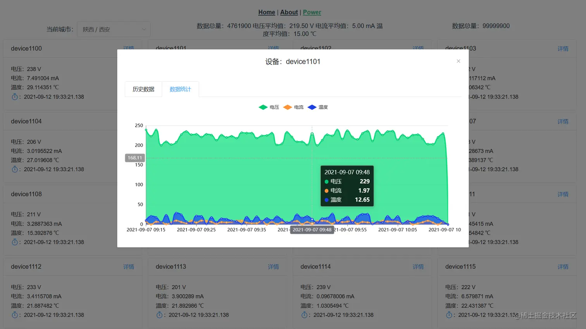
Task: Open 详情 for device1112
Action: tap(129, 267)
